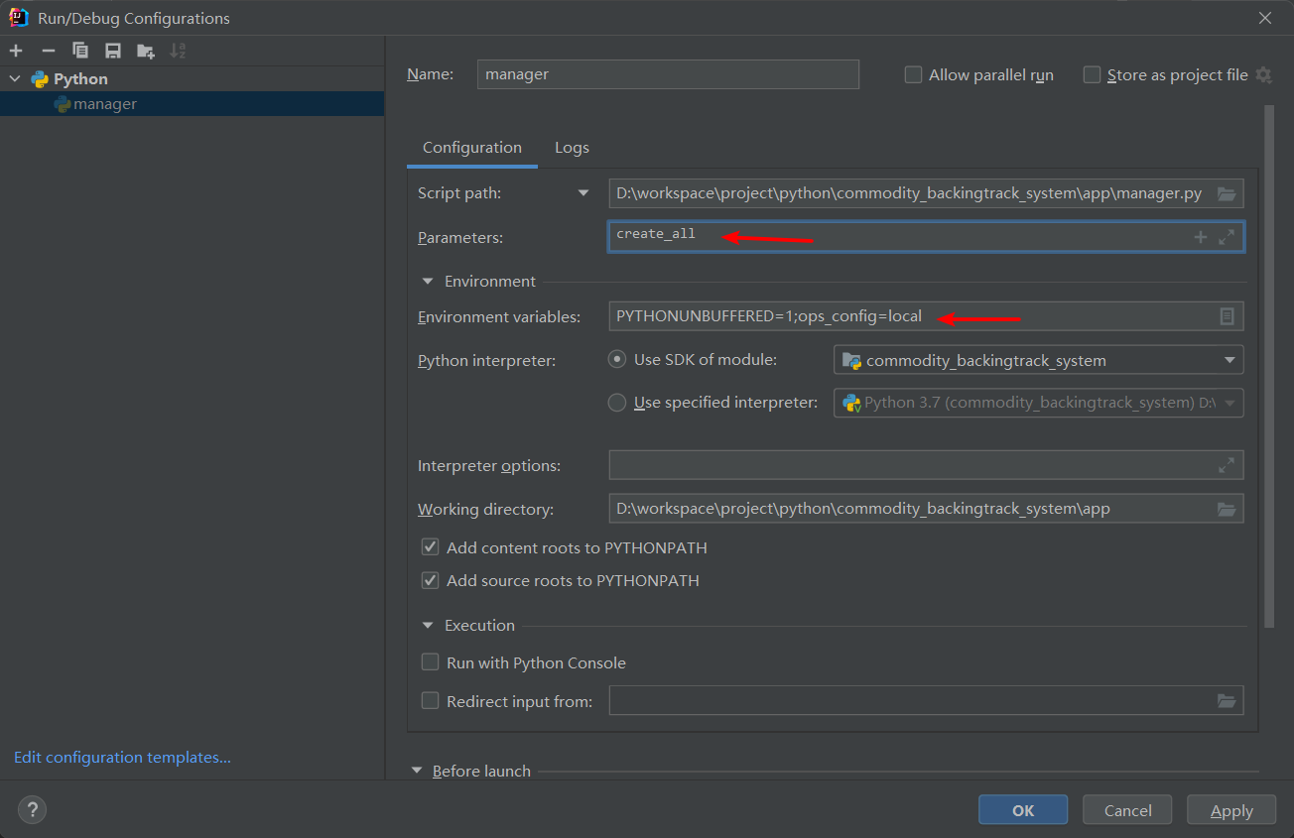Remove the selected configuration
Viewport: 1294px width, 838px height.
(x=48, y=51)
